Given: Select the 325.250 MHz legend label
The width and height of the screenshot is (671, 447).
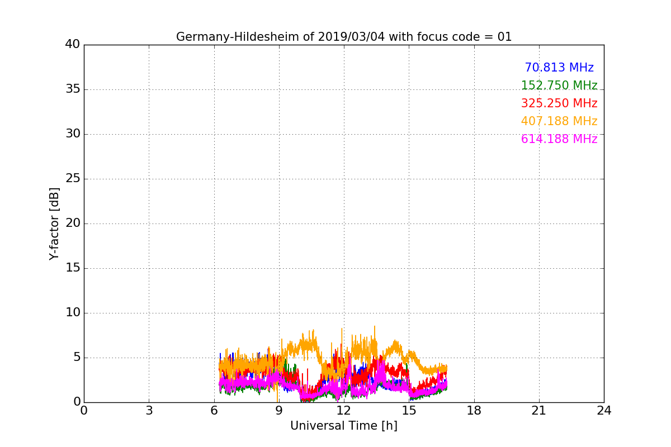Looking at the screenshot, I should click(x=559, y=103).
